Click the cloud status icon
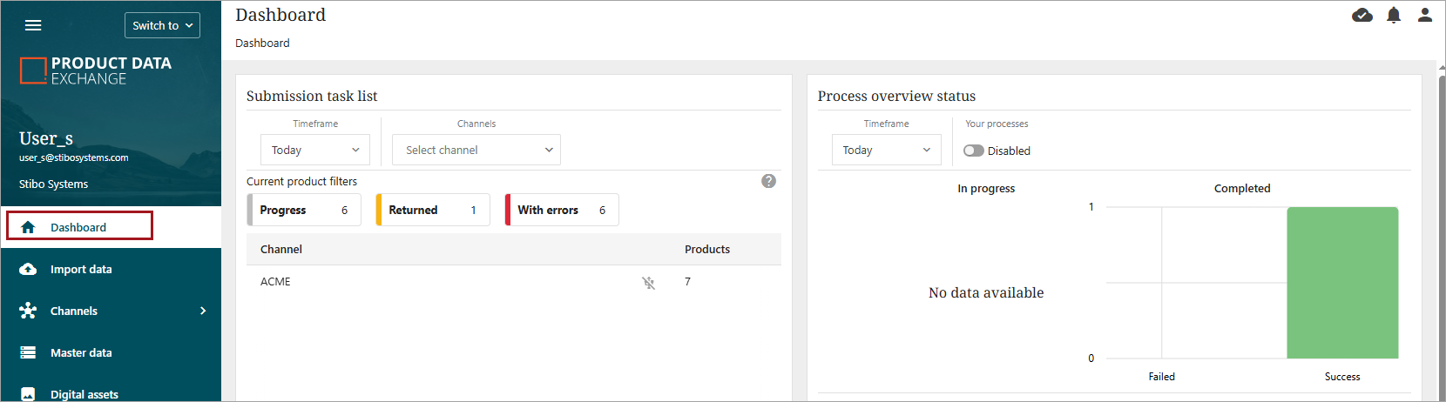Image resolution: width=1446 pixels, height=402 pixels. (1362, 15)
